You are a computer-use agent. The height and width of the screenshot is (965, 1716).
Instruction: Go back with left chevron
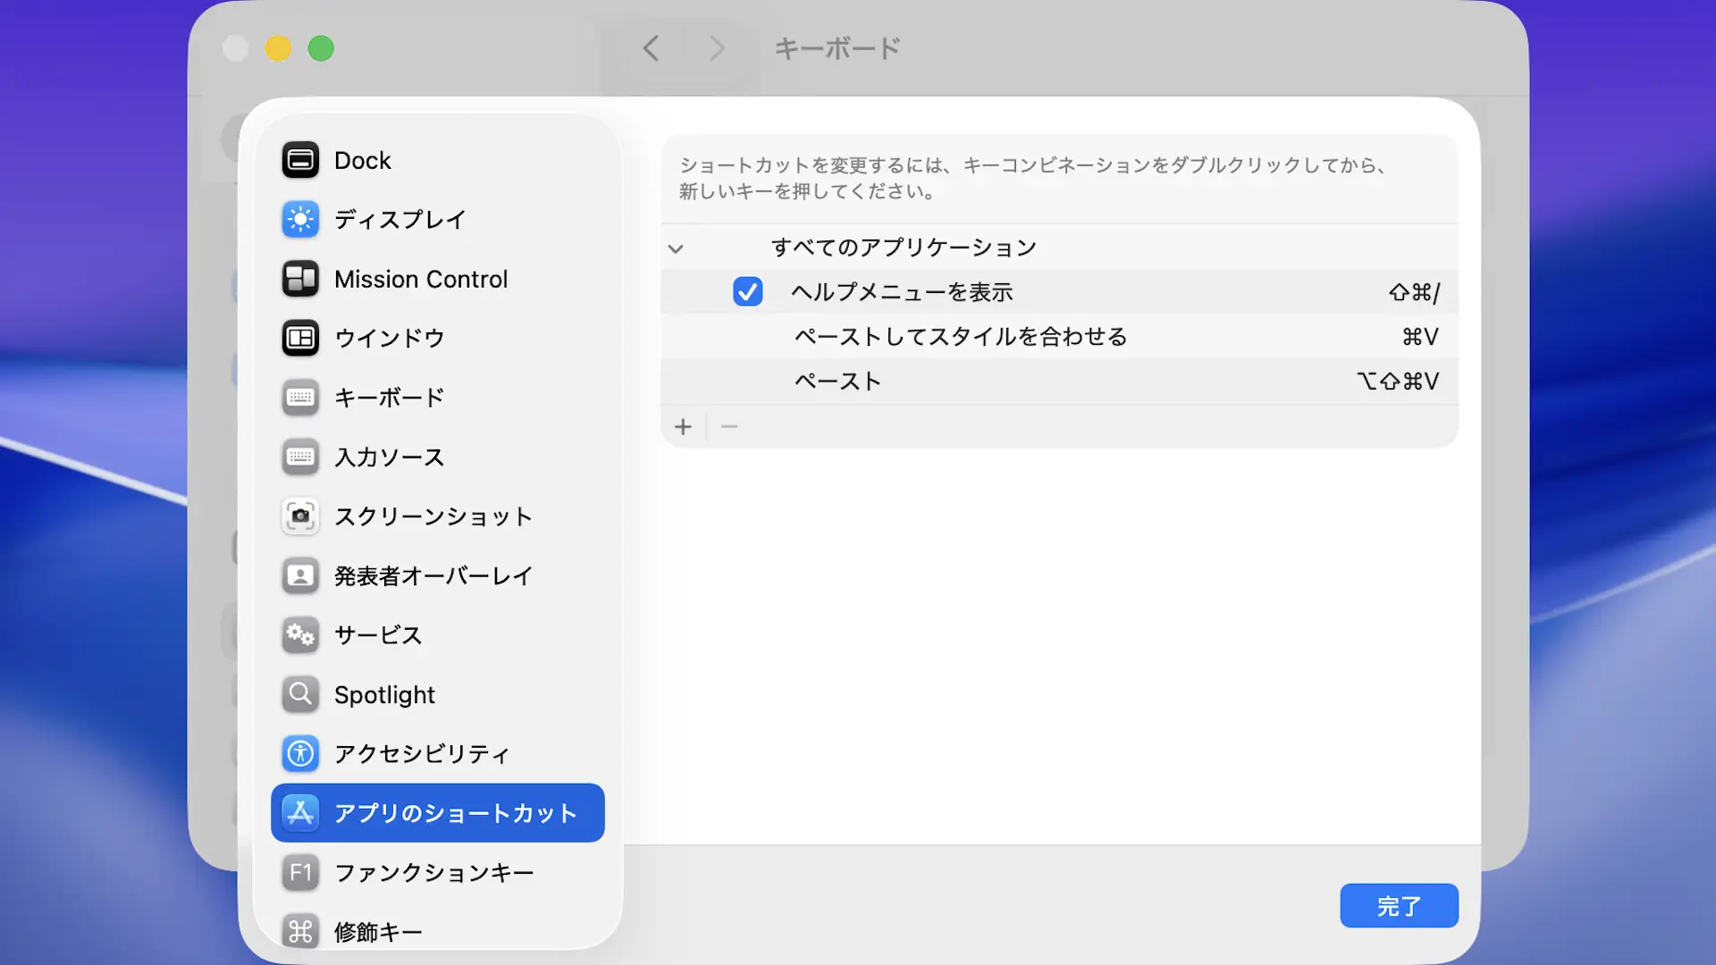(652, 48)
